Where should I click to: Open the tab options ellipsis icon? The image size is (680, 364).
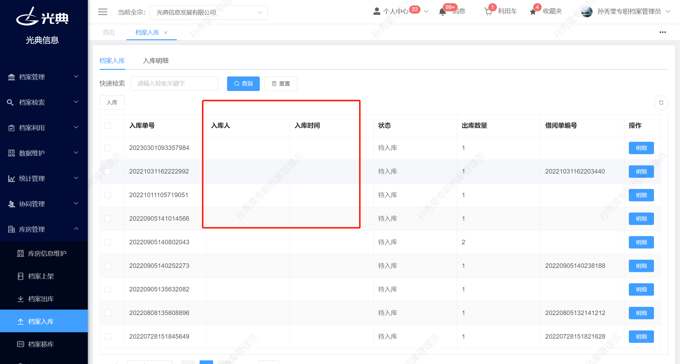663,32
